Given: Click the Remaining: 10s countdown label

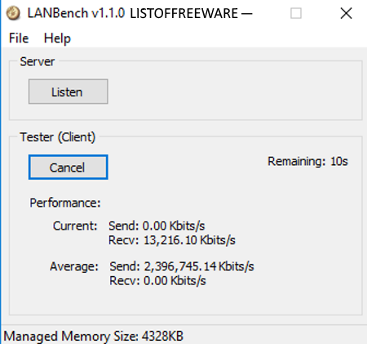Looking at the screenshot, I should (x=307, y=161).
